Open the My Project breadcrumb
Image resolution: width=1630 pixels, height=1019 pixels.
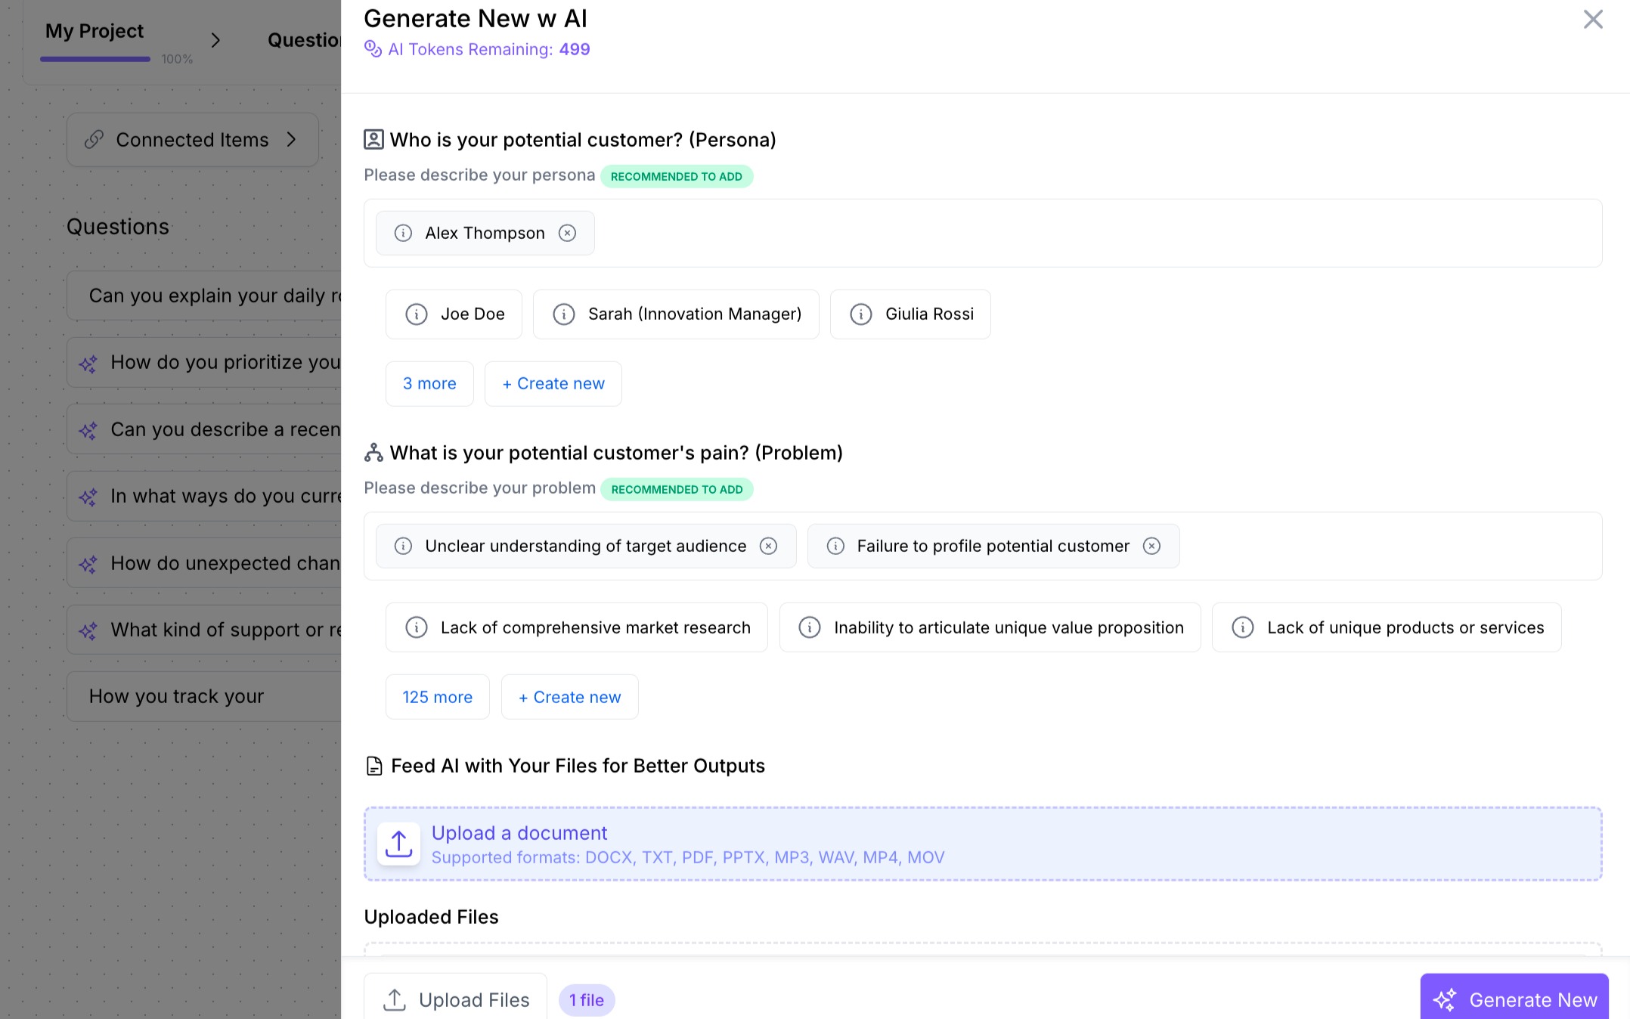94,31
